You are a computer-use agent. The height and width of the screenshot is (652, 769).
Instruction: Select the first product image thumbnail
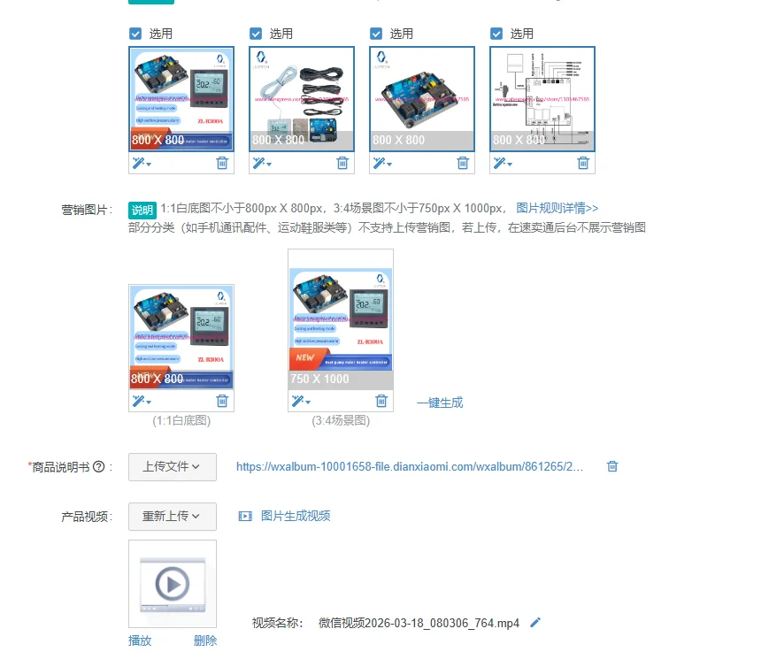181,99
